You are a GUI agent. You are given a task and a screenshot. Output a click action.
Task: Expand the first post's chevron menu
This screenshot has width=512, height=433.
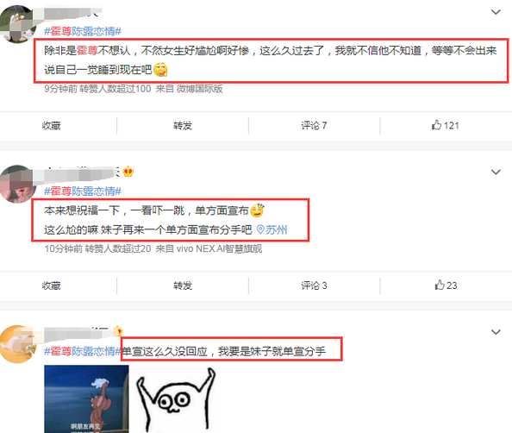coord(496,12)
